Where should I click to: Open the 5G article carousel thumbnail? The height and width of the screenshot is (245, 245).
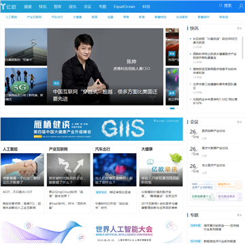click(26, 86)
